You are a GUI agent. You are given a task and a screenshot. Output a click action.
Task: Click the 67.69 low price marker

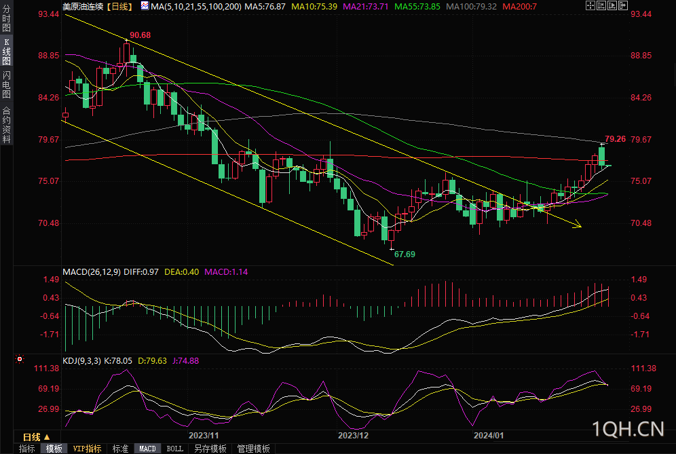[x=405, y=254]
